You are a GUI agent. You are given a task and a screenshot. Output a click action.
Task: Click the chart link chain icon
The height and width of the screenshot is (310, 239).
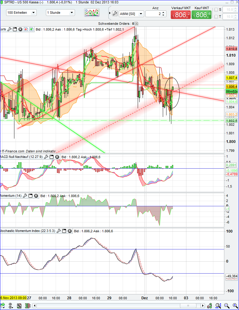point(10,306)
